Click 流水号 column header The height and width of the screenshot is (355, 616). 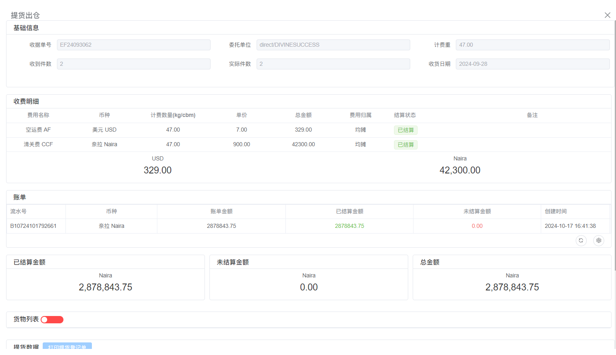click(18, 211)
